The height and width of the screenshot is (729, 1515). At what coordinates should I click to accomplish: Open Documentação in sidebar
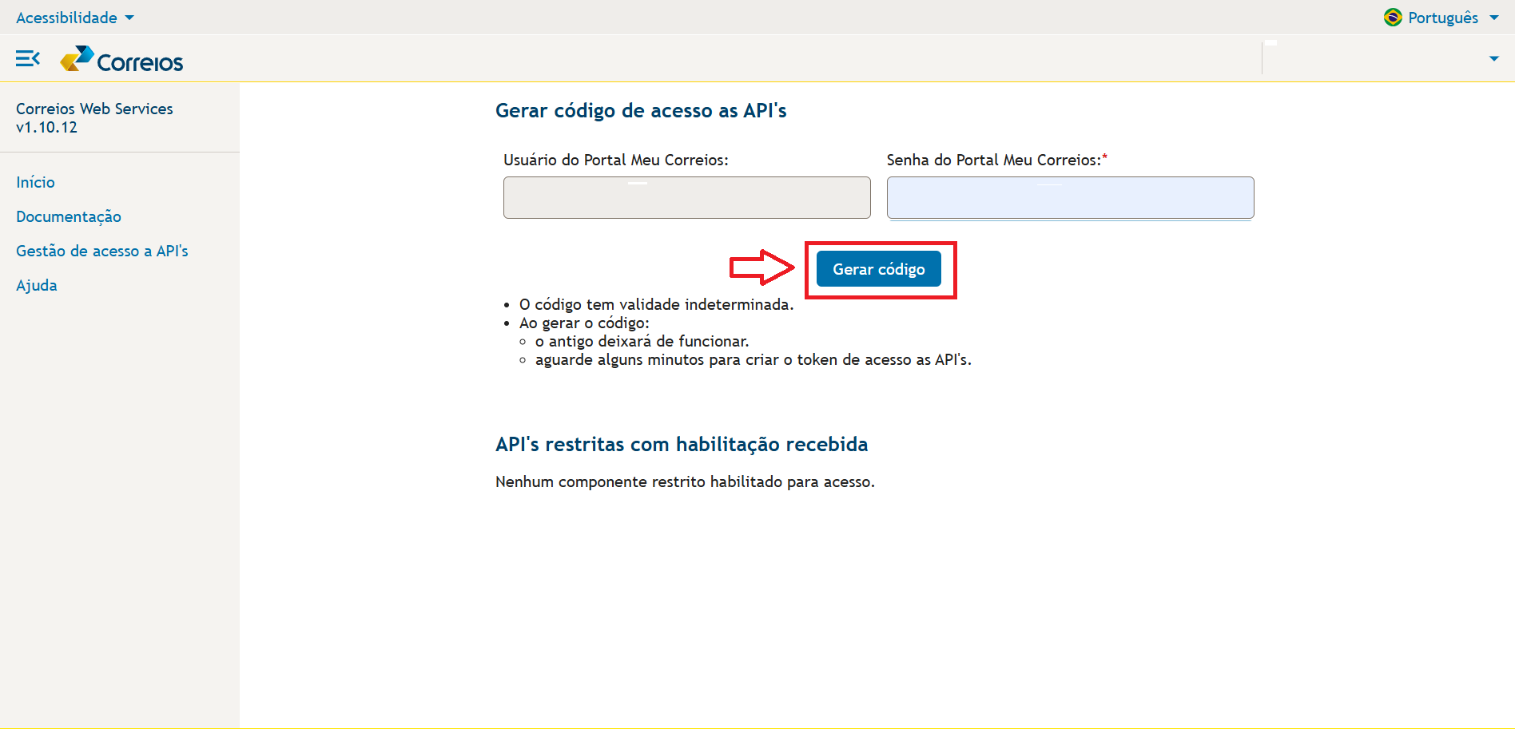click(x=69, y=216)
